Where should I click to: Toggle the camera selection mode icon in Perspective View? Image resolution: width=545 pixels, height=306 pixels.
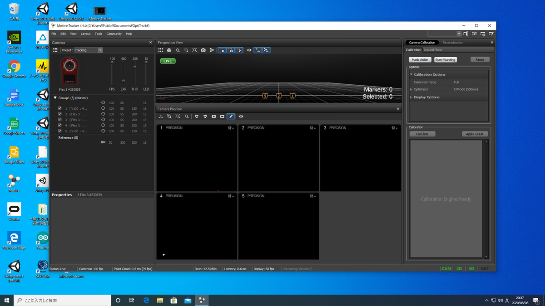coord(231,50)
